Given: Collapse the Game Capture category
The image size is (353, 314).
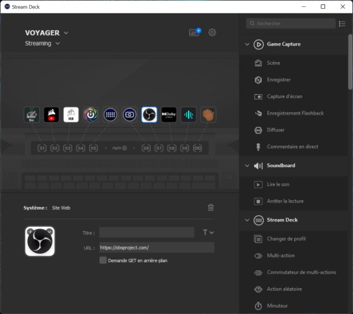Looking at the screenshot, I should pyautogui.click(x=247, y=44).
